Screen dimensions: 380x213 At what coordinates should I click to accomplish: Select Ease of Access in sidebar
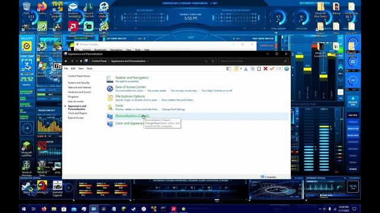click(75, 118)
